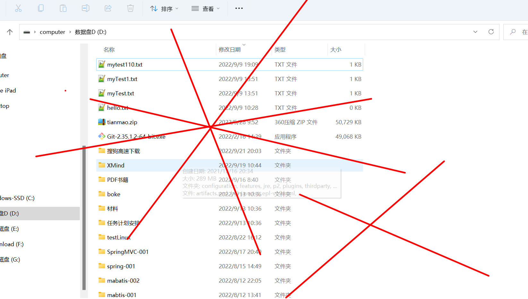
Task: Open the address bar history dropdown arrow
Action: (475, 32)
